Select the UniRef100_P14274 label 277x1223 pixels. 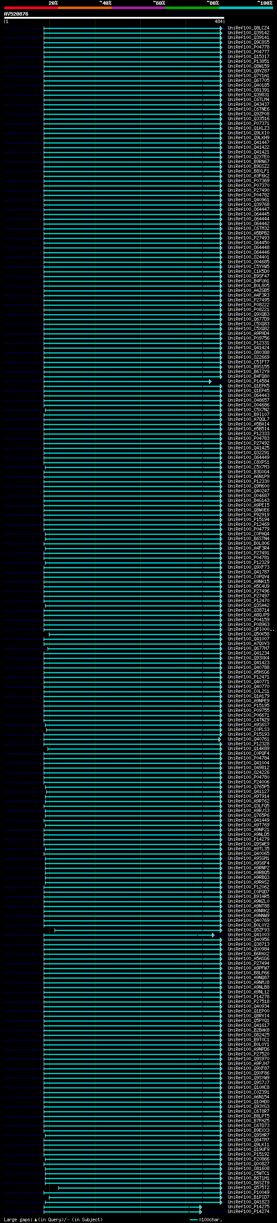[248, 1212]
